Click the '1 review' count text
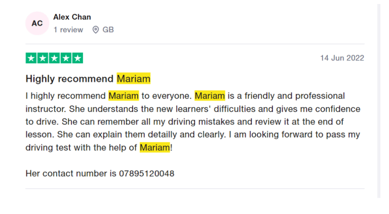Viewport: 389px width, 214px height. click(x=68, y=30)
